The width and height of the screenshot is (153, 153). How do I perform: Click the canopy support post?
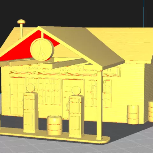(x=99, y=105)
